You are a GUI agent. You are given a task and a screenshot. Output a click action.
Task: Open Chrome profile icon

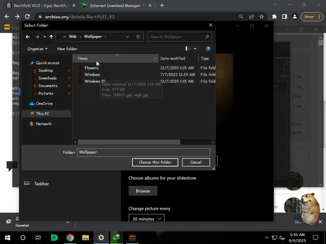[295, 17]
